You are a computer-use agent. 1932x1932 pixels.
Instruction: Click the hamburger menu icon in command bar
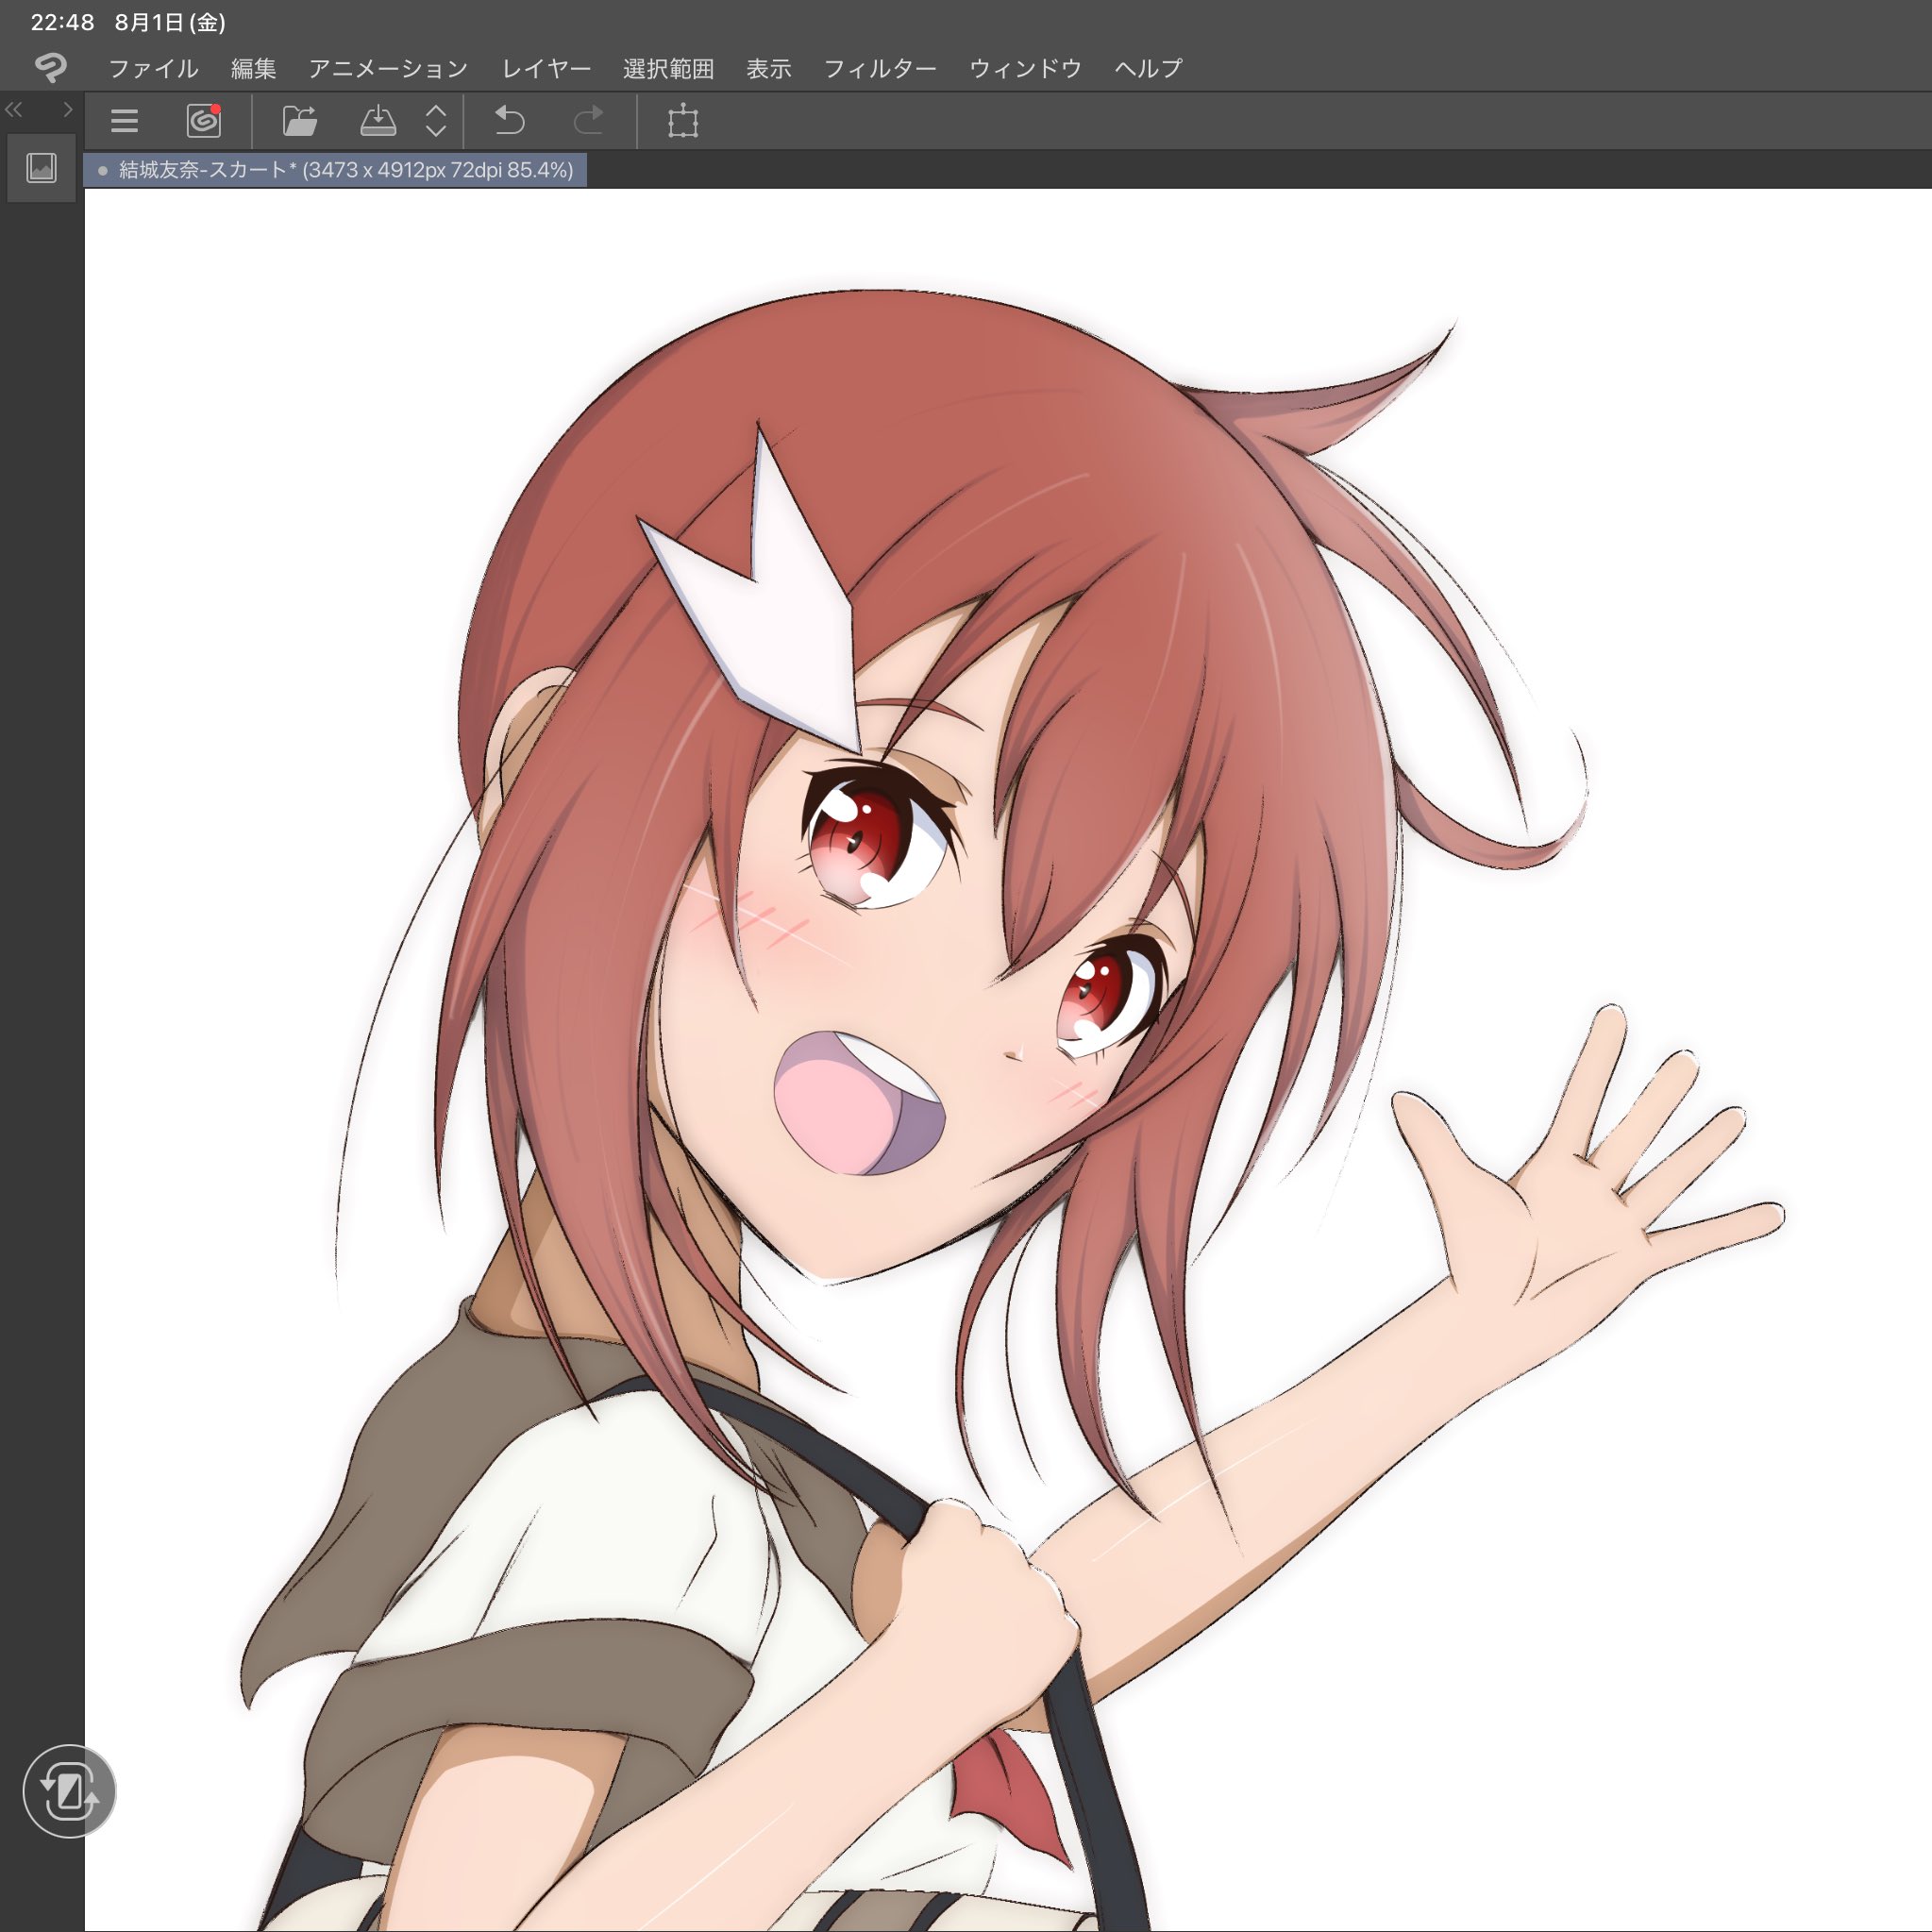(x=124, y=121)
